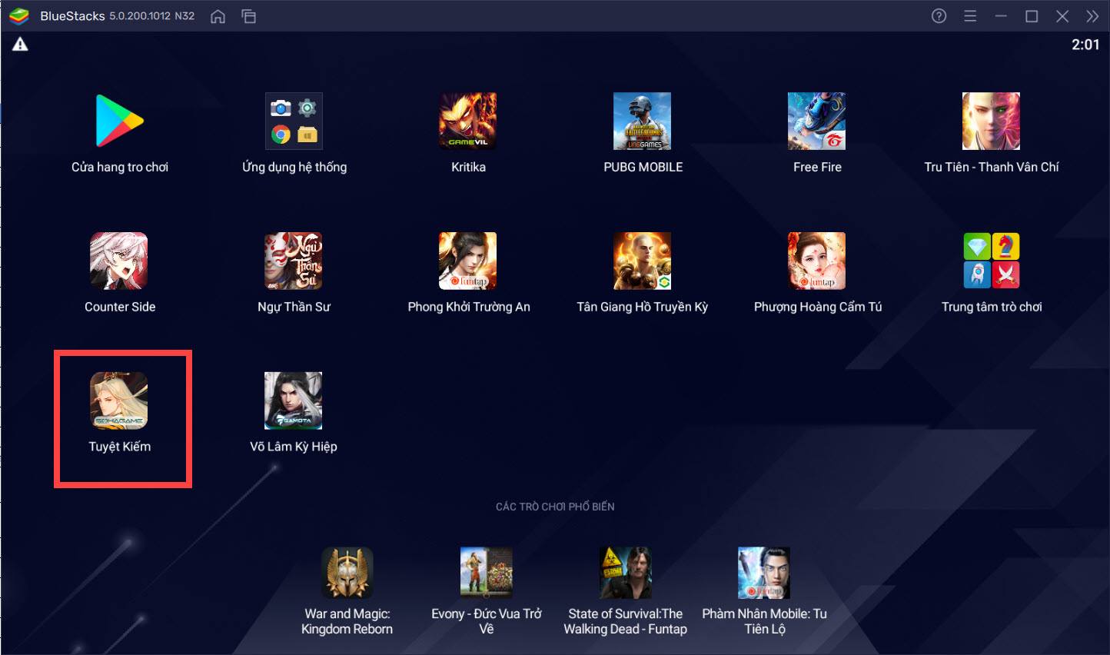Viewport: 1110px width, 655px height.
Task: Open the BlueStacks hamburger menu
Action: (x=970, y=16)
